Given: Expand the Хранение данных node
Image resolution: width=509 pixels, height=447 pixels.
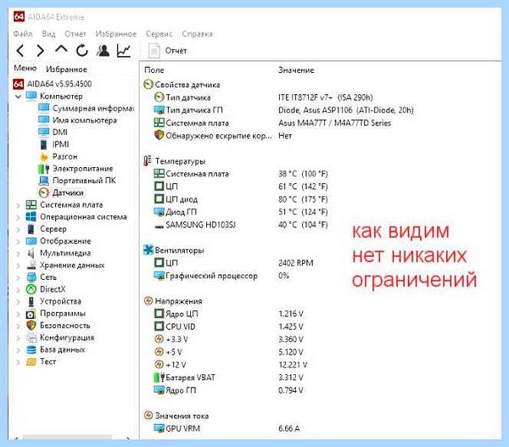Looking at the screenshot, I should click(18, 265).
